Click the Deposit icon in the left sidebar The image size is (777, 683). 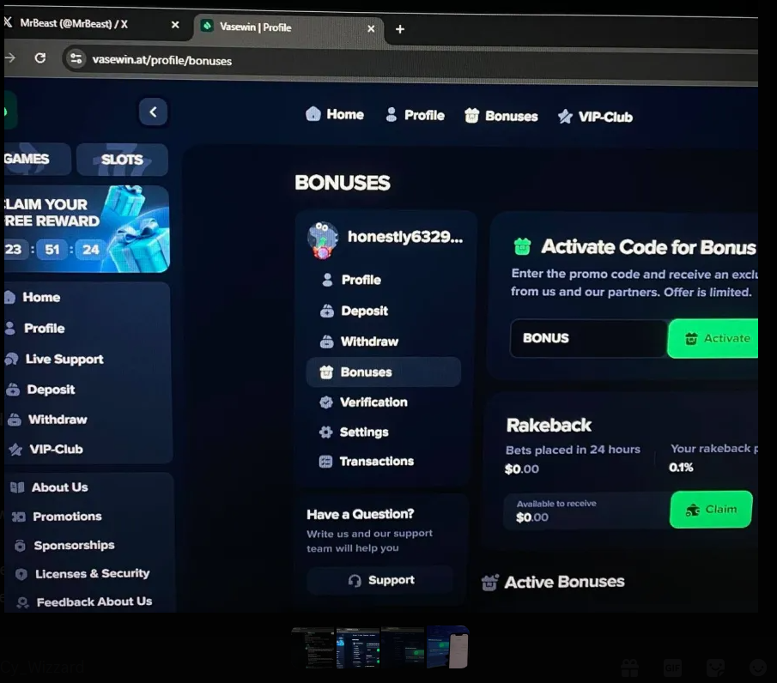pos(13,390)
